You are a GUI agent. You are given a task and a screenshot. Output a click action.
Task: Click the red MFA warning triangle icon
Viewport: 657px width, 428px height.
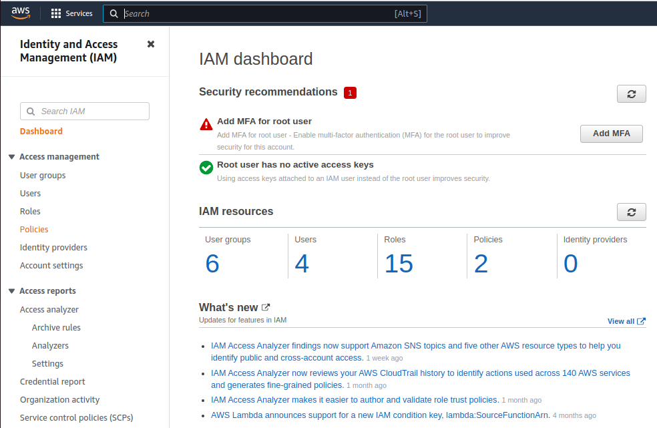206,124
